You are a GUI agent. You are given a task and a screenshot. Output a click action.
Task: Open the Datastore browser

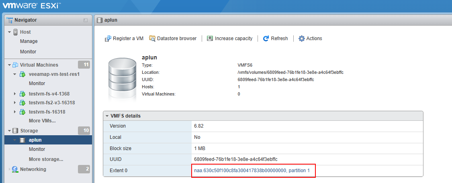[x=173, y=38]
